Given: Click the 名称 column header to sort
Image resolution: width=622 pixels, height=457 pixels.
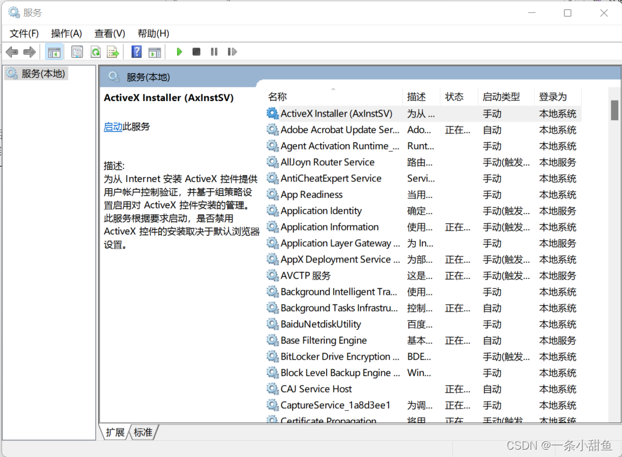Looking at the screenshot, I should point(277,96).
